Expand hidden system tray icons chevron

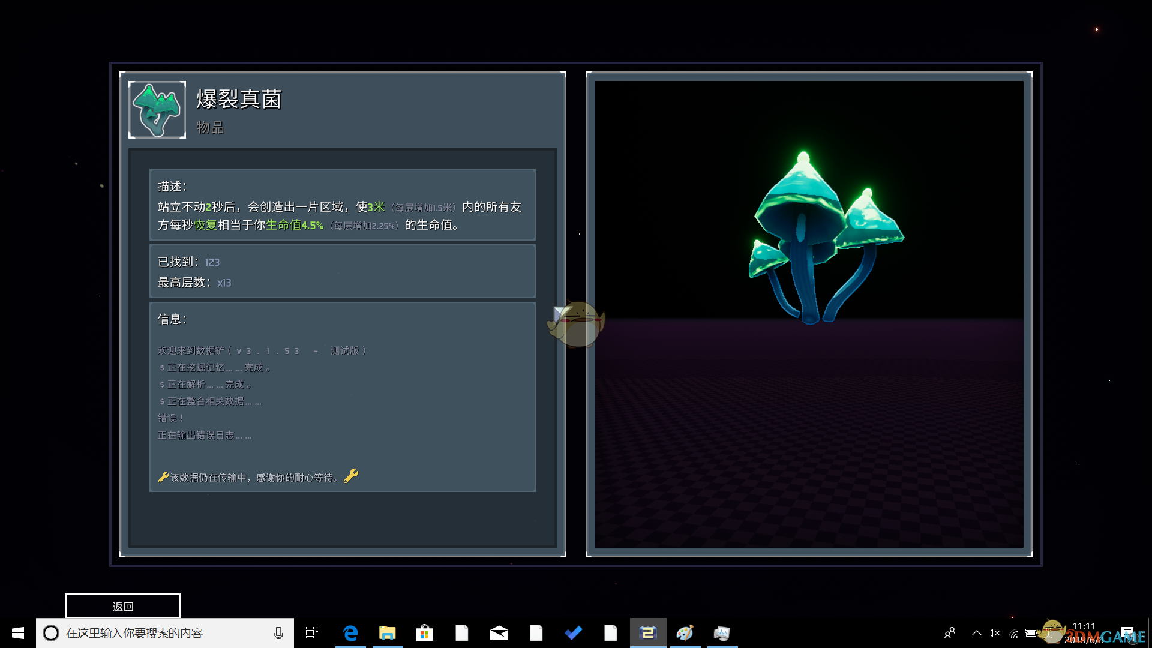click(977, 633)
